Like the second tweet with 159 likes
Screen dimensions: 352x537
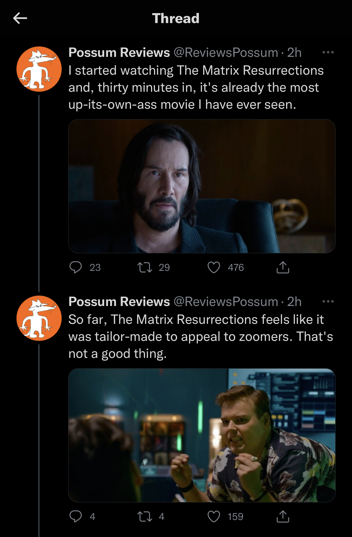[214, 516]
